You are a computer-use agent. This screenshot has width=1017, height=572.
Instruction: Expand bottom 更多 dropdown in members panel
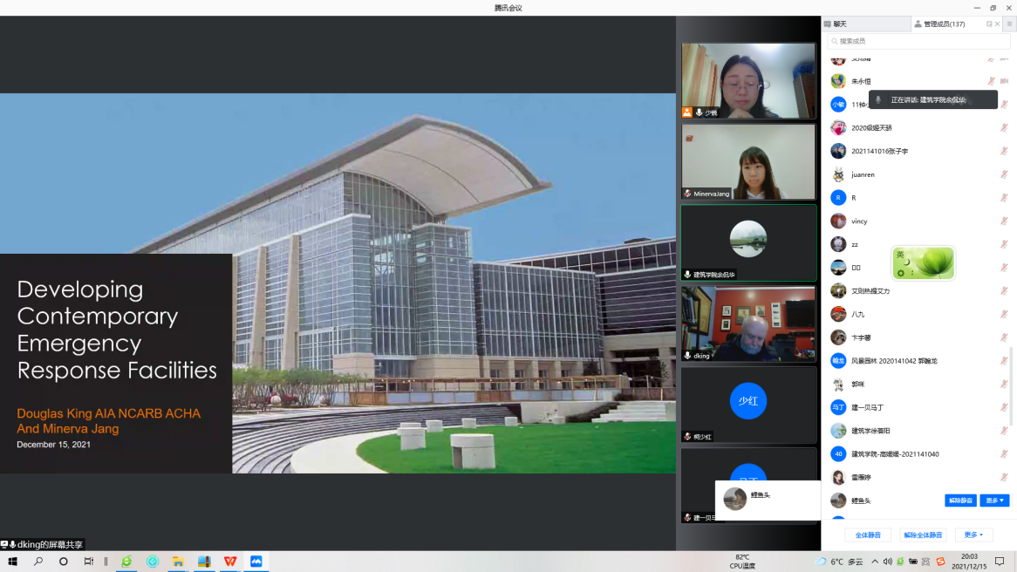pyautogui.click(x=973, y=535)
